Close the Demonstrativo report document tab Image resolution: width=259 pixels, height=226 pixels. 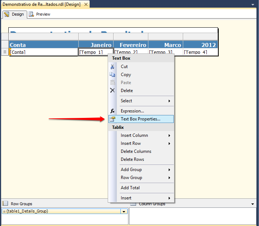pyautogui.click(x=86, y=4)
